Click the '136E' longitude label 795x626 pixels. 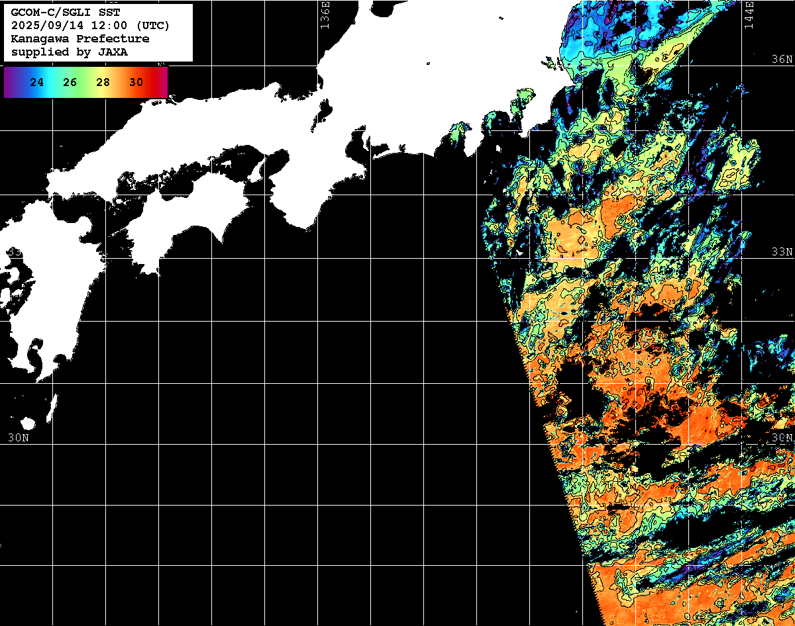(x=325, y=15)
